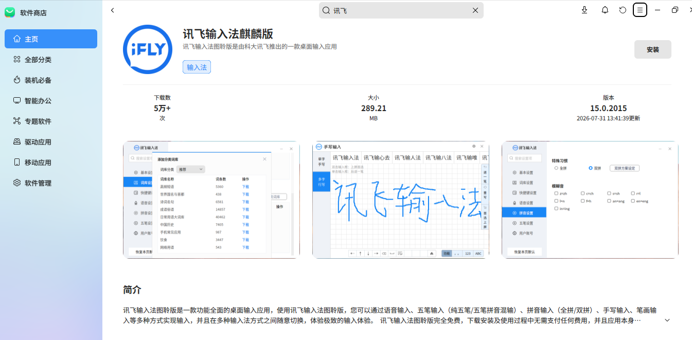Minimize the software store window
692x340 pixels.
pyautogui.click(x=658, y=10)
